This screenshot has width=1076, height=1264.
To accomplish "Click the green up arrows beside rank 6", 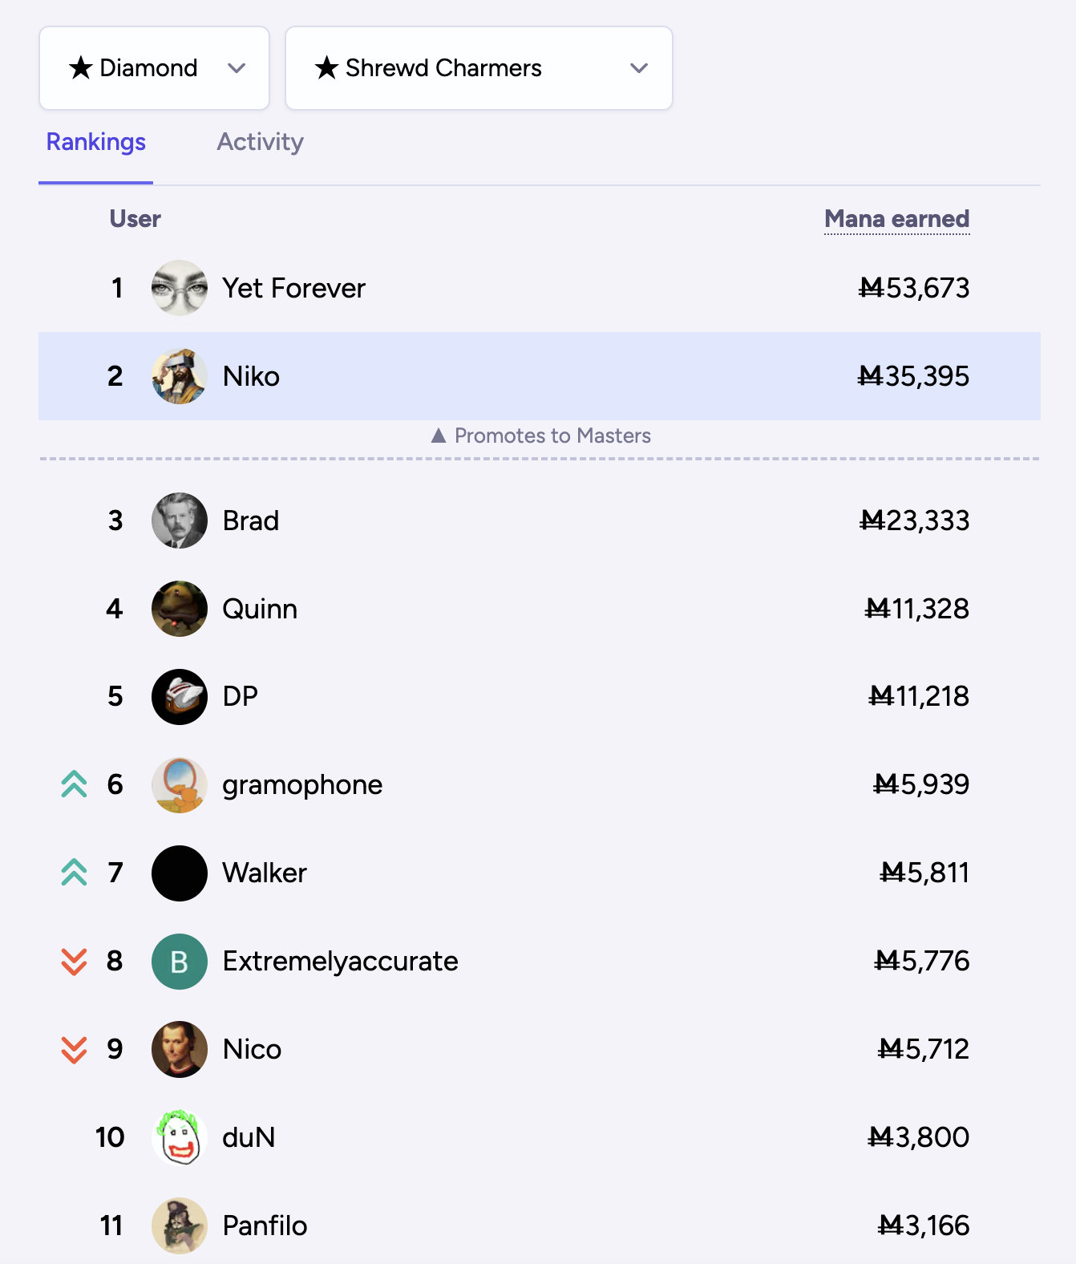I will click(74, 784).
